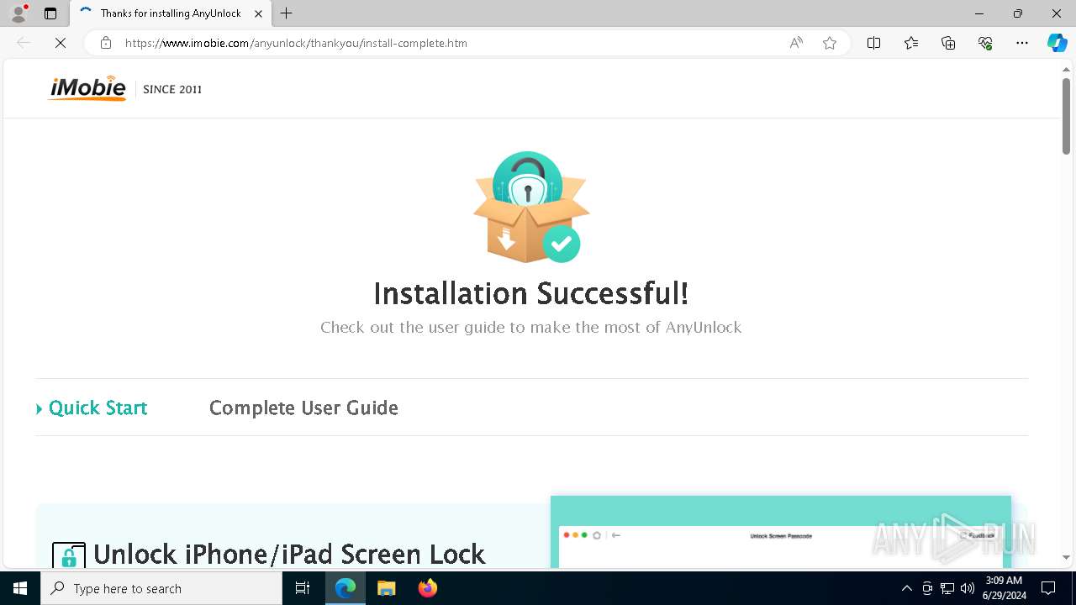Open a new browser tab
1076x605 pixels.
pos(287,13)
